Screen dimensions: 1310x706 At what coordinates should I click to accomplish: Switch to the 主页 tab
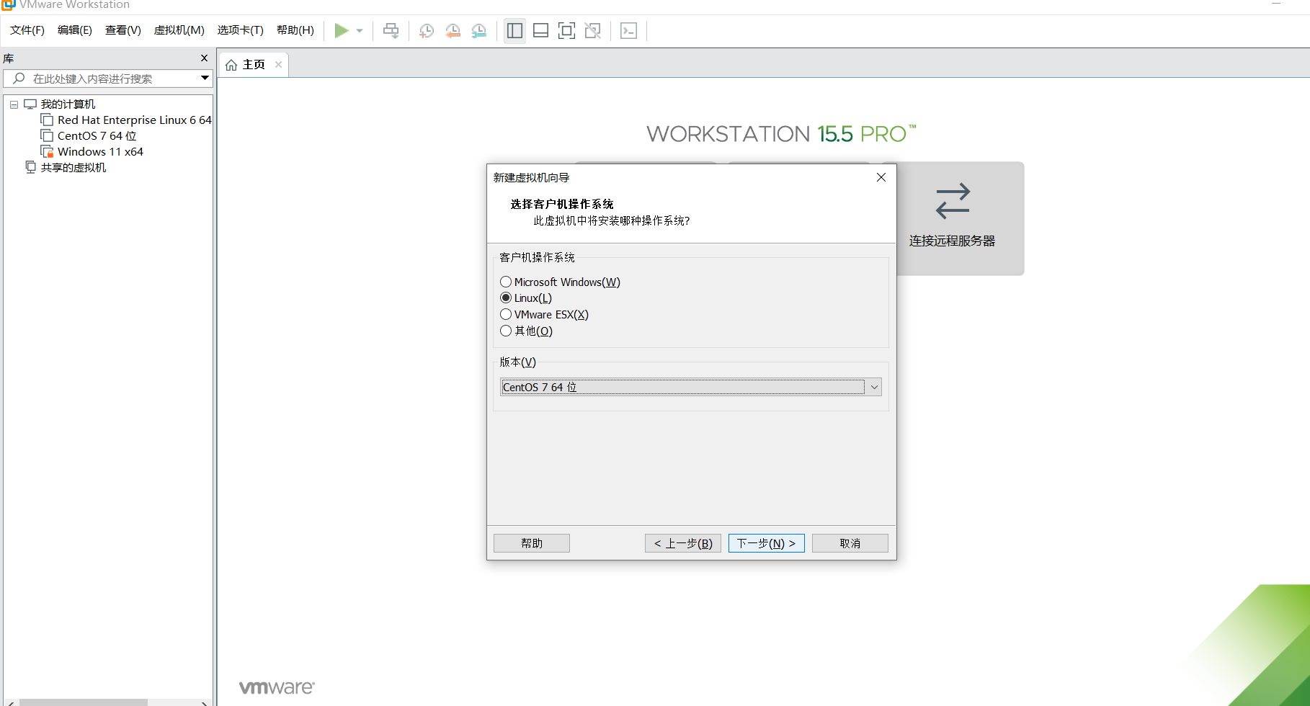pos(253,65)
